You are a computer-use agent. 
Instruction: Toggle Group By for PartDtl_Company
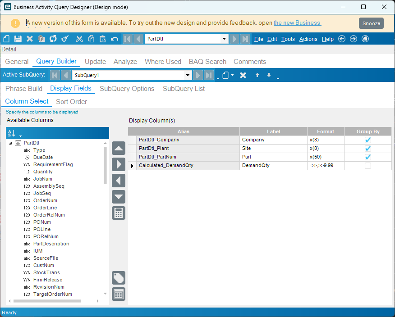(x=368, y=140)
